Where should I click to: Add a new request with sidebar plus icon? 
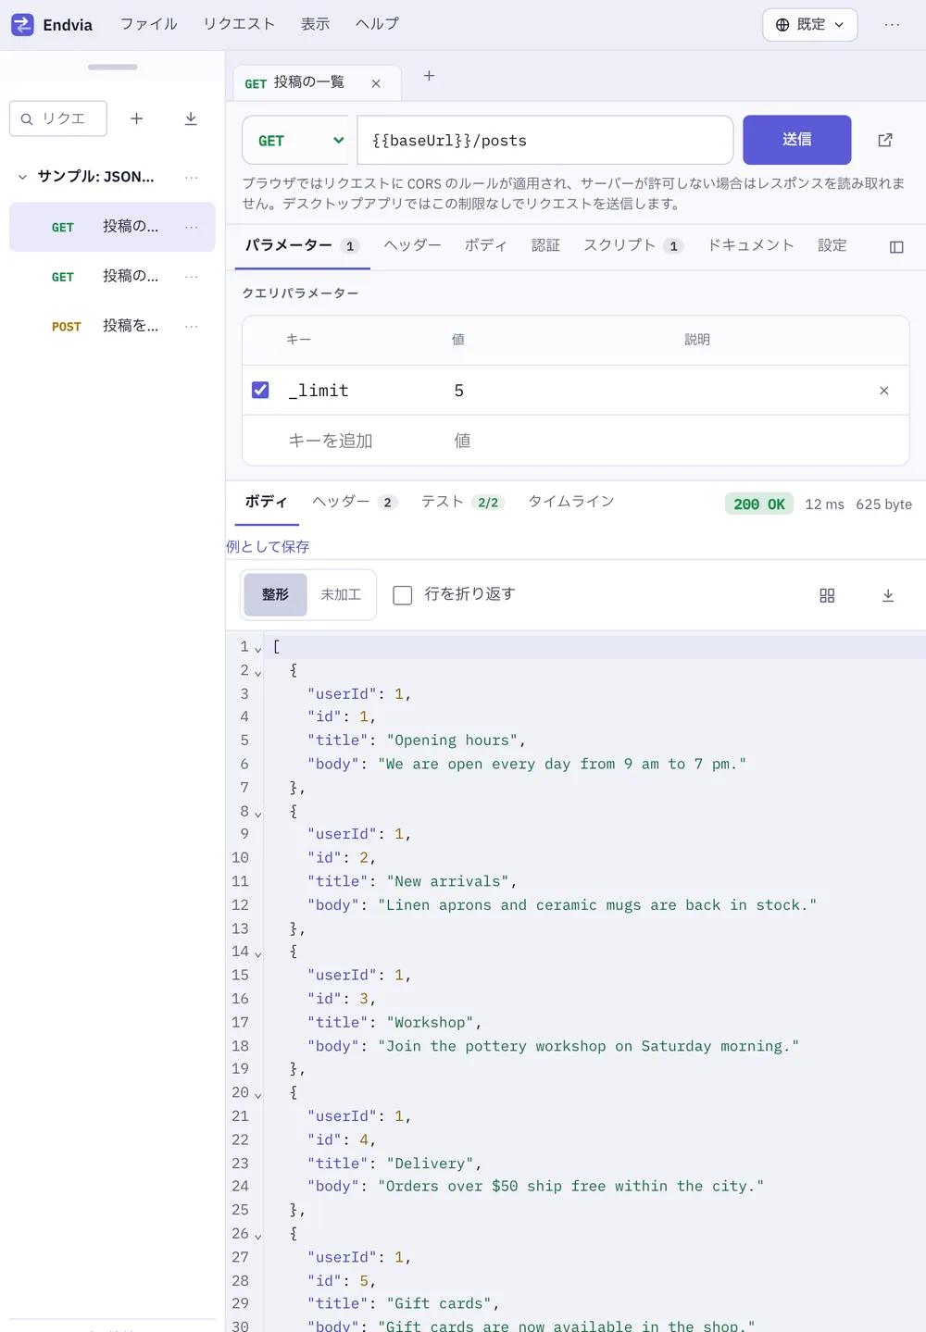tap(136, 118)
